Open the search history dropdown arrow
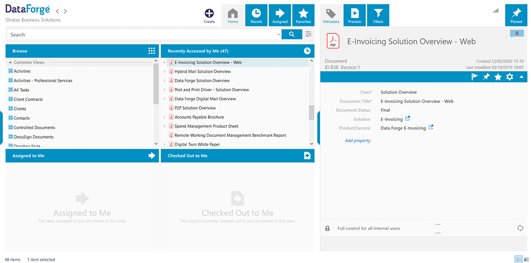Screen dimensions: 531x263 click(x=278, y=35)
